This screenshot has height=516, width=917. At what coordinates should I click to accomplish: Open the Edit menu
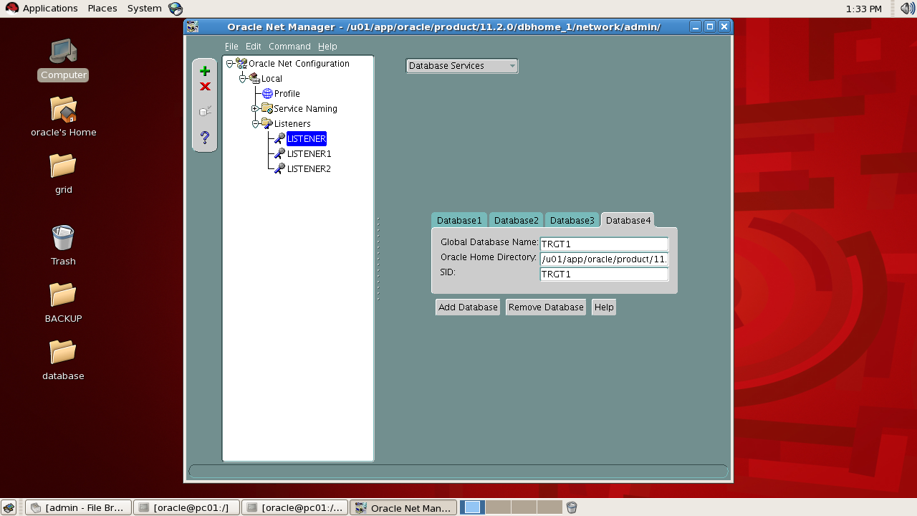click(x=254, y=46)
